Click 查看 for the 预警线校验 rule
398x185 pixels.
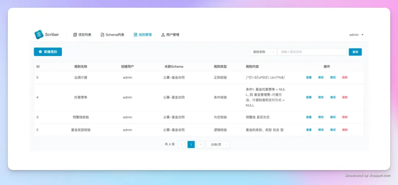click(309, 117)
